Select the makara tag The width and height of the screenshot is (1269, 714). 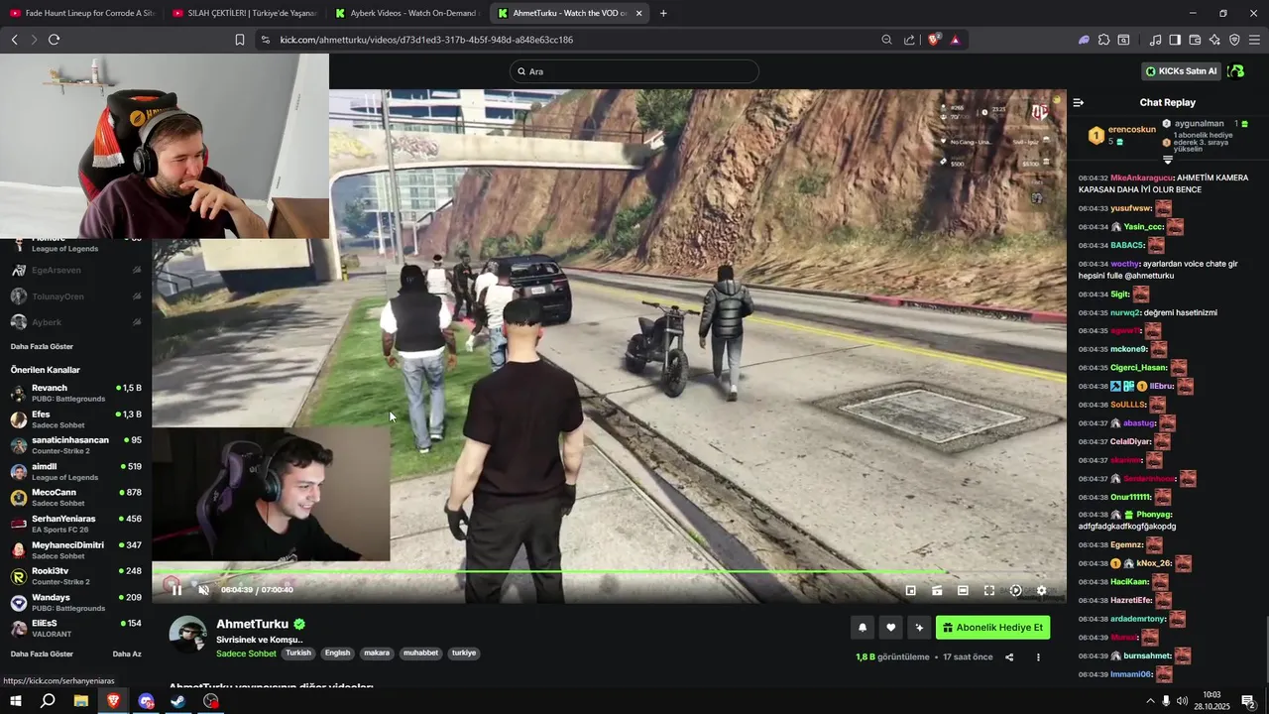377,654
